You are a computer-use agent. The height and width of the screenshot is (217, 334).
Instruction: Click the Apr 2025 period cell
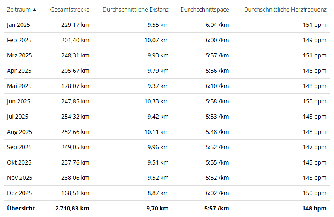pos(19,71)
